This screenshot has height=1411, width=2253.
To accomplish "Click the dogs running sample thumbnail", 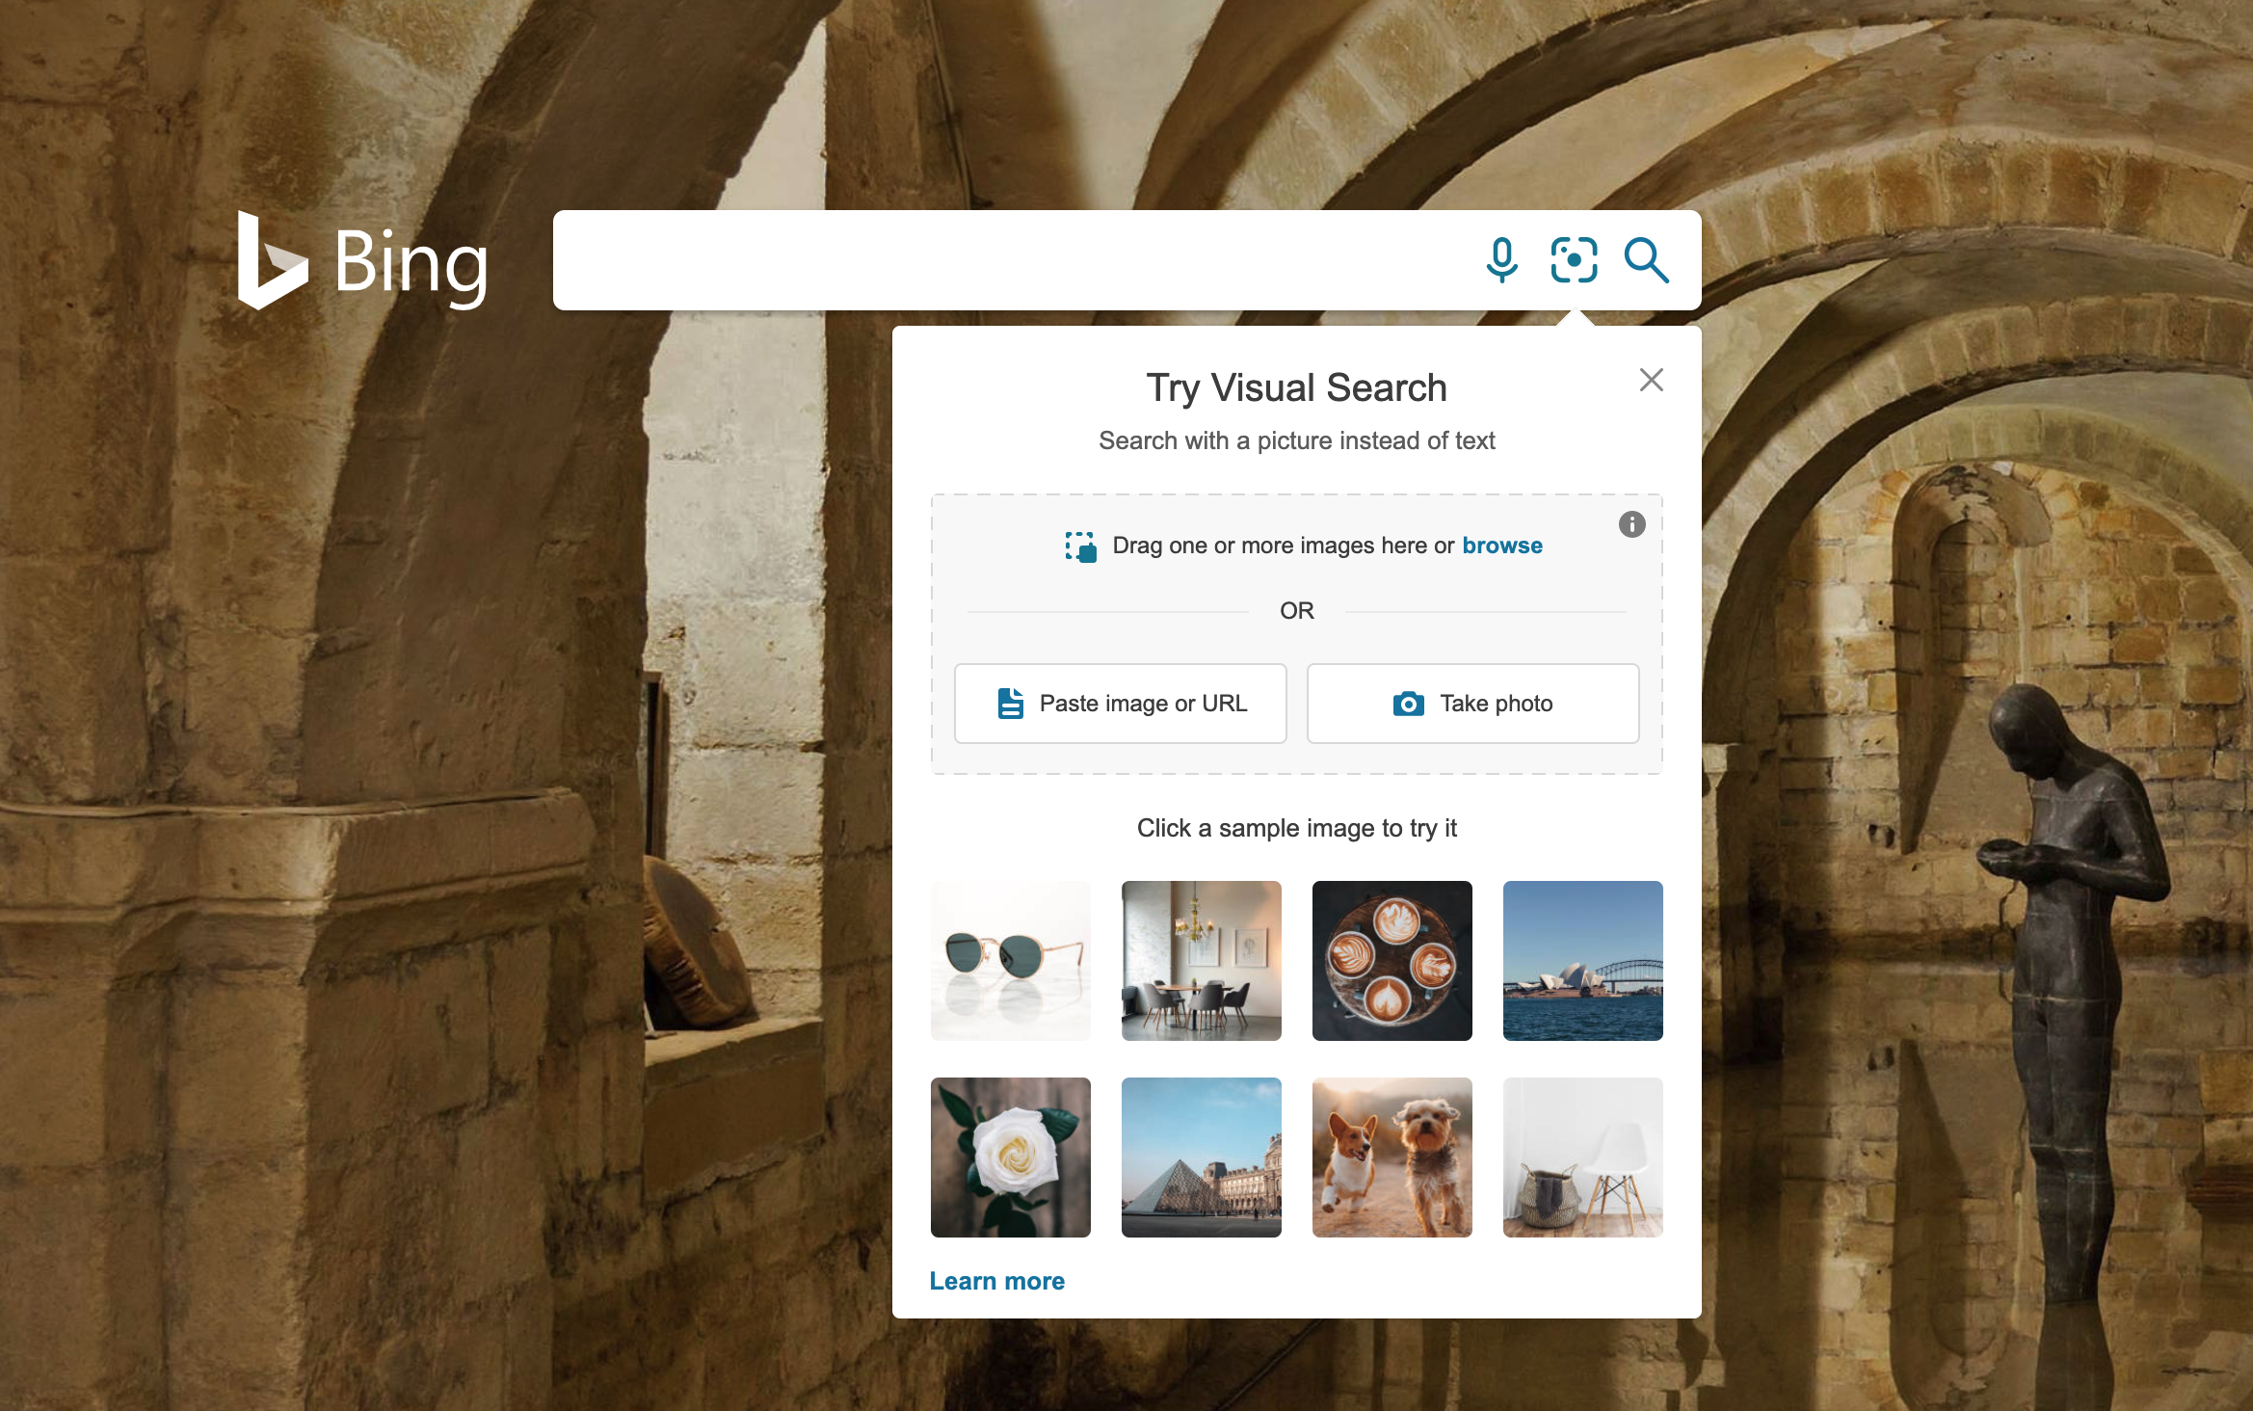I will [1392, 1156].
